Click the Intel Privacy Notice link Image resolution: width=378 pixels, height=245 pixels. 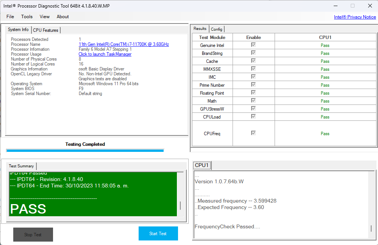(355, 17)
